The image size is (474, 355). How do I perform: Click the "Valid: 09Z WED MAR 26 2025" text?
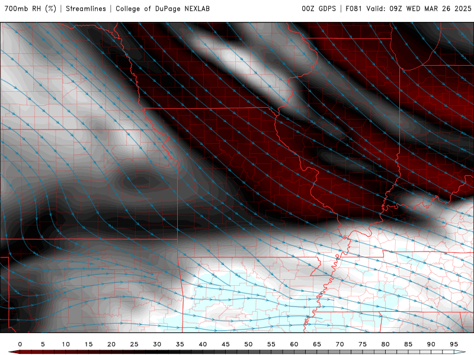click(x=419, y=9)
